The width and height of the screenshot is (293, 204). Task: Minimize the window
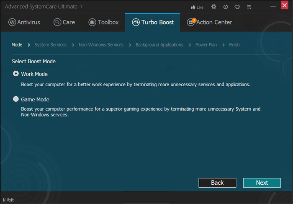273,6
